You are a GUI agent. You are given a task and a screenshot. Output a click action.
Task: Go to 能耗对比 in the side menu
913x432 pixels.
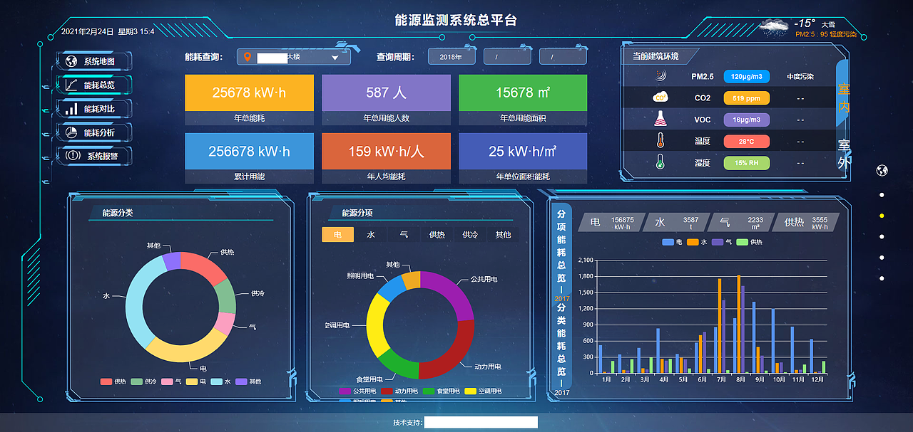click(x=94, y=109)
